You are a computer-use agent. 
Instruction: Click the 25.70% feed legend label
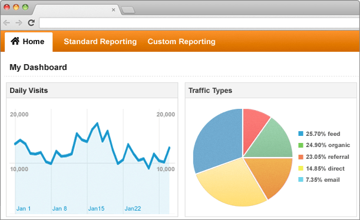pyautogui.click(x=323, y=134)
